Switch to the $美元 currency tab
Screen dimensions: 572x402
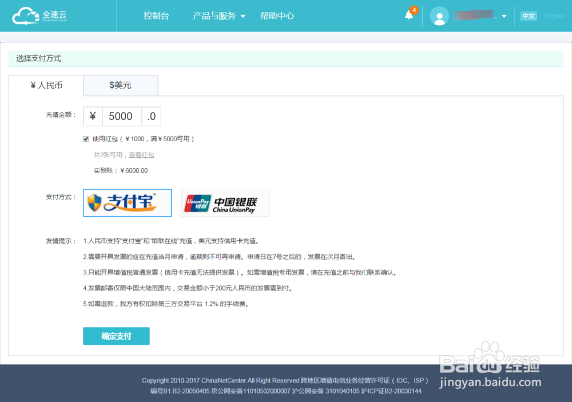(120, 85)
